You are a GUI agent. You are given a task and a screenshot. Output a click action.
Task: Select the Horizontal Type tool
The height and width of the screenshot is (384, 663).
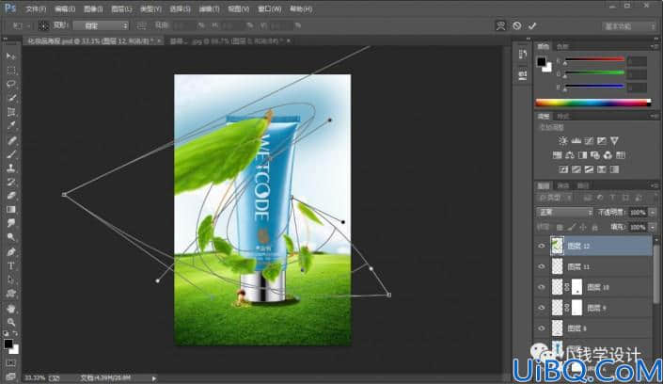[11, 265]
